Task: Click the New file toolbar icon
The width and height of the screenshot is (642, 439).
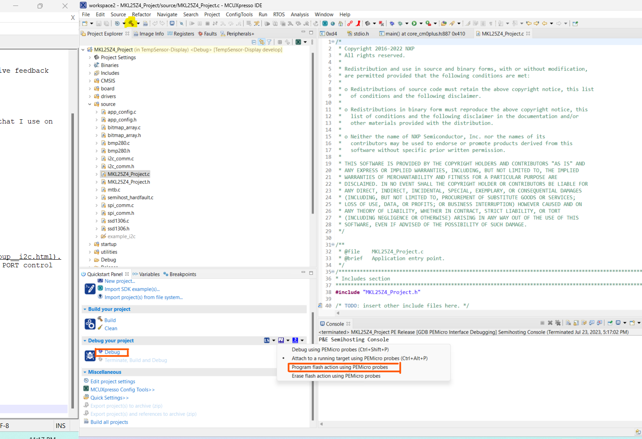Action: coord(85,23)
